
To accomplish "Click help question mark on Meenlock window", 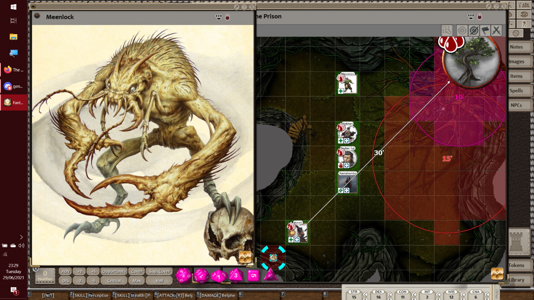I will click(x=244, y=7).
